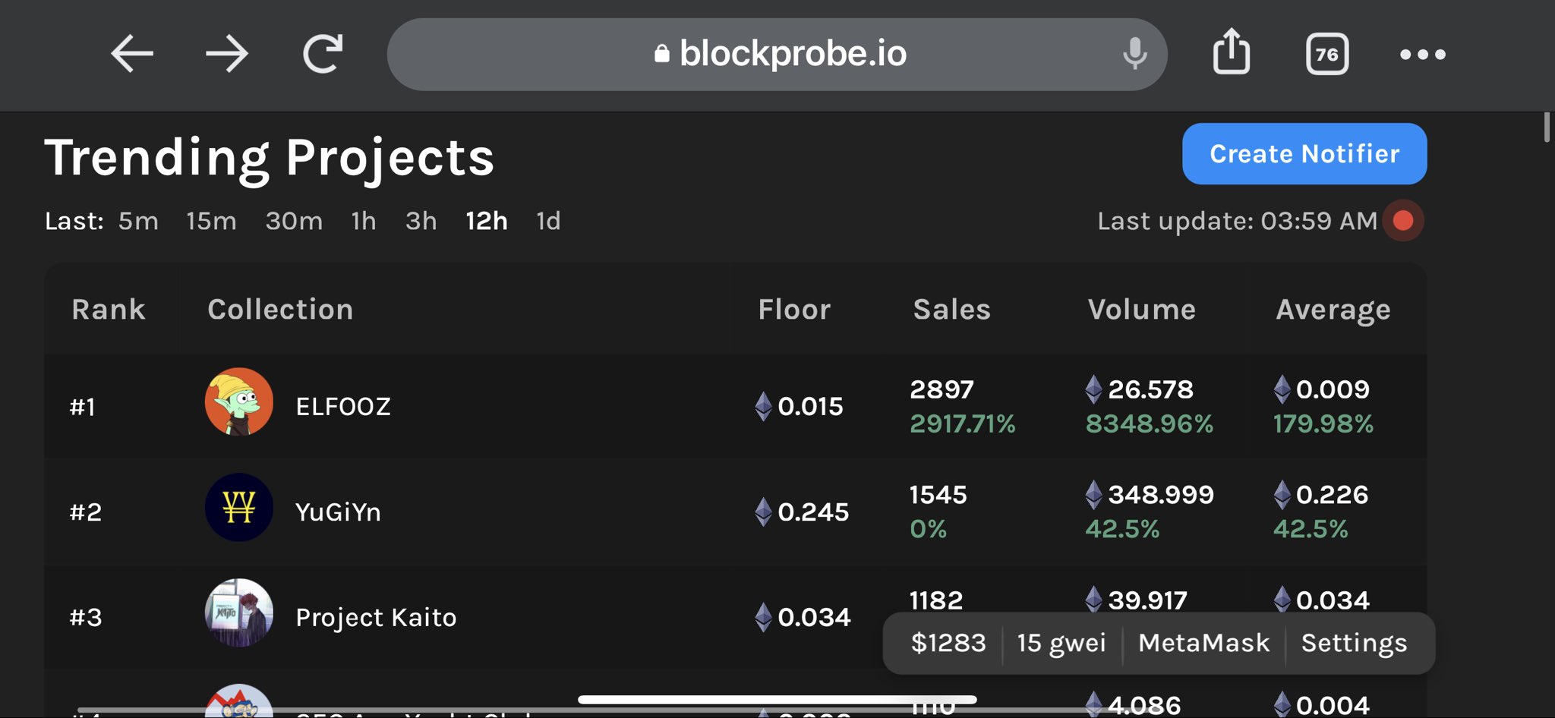Viewport: 1555px width, 718px height.
Task: Click the page vertical scrollbar thumb
Action: (x=1547, y=128)
